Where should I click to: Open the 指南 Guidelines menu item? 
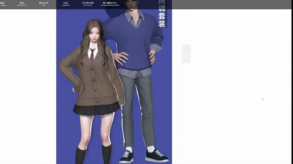2,4
